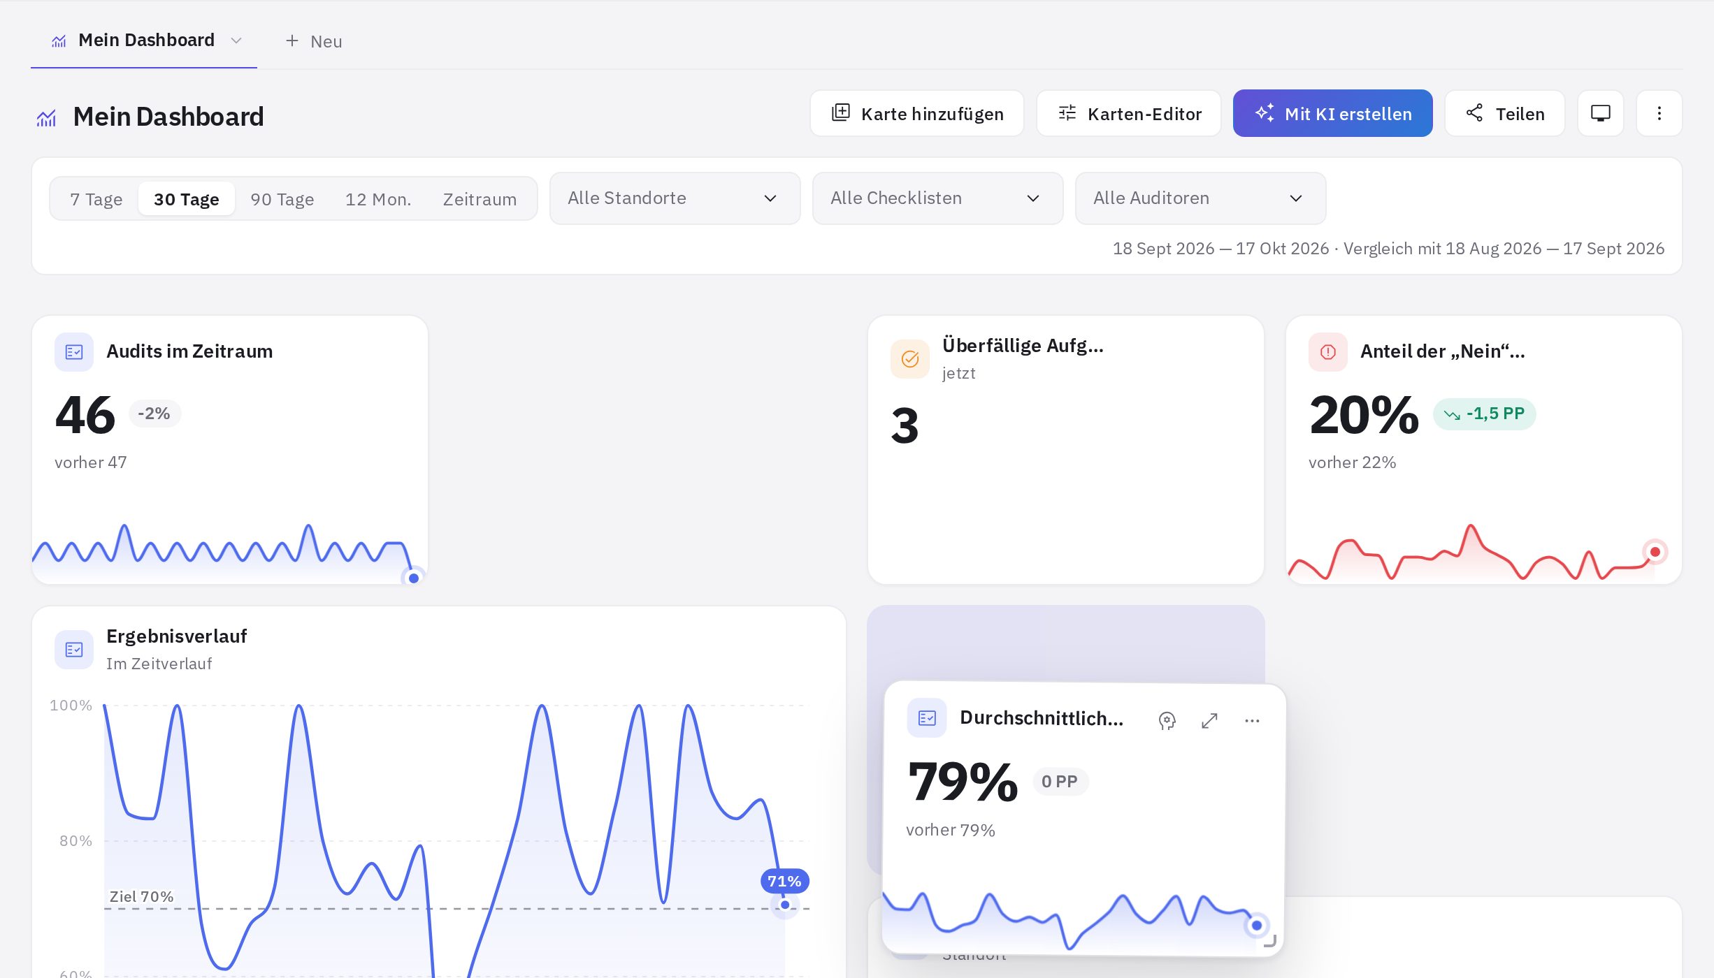Select the 90 Tage range
This screenshot has height=978, width=1714.
[282, 199]
